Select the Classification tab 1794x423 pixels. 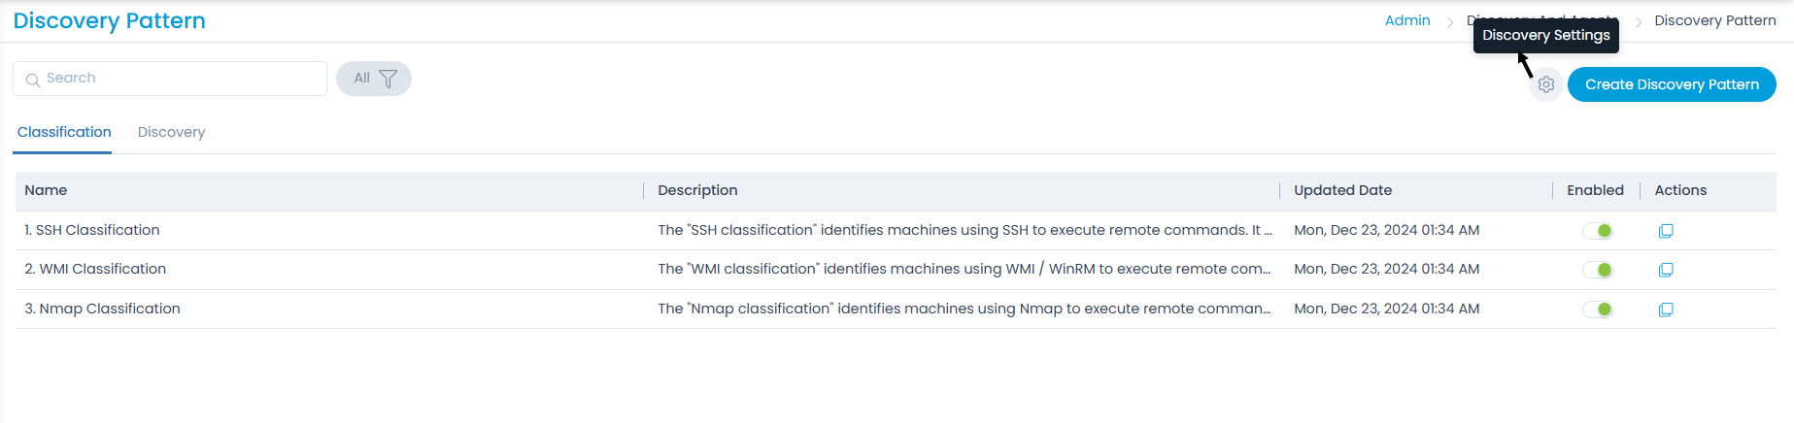[64, 132]
